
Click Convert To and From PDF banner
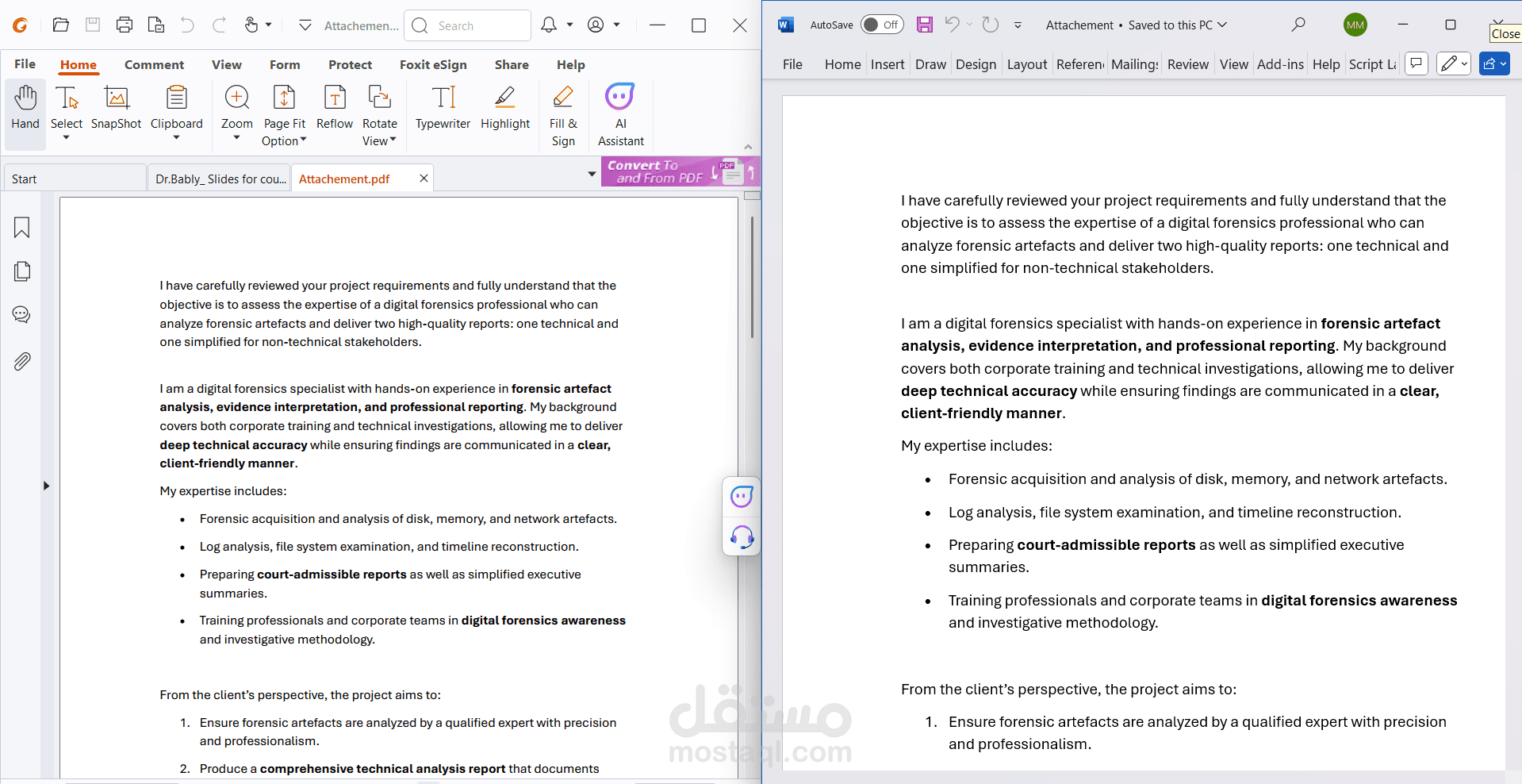tap(680, 171)
